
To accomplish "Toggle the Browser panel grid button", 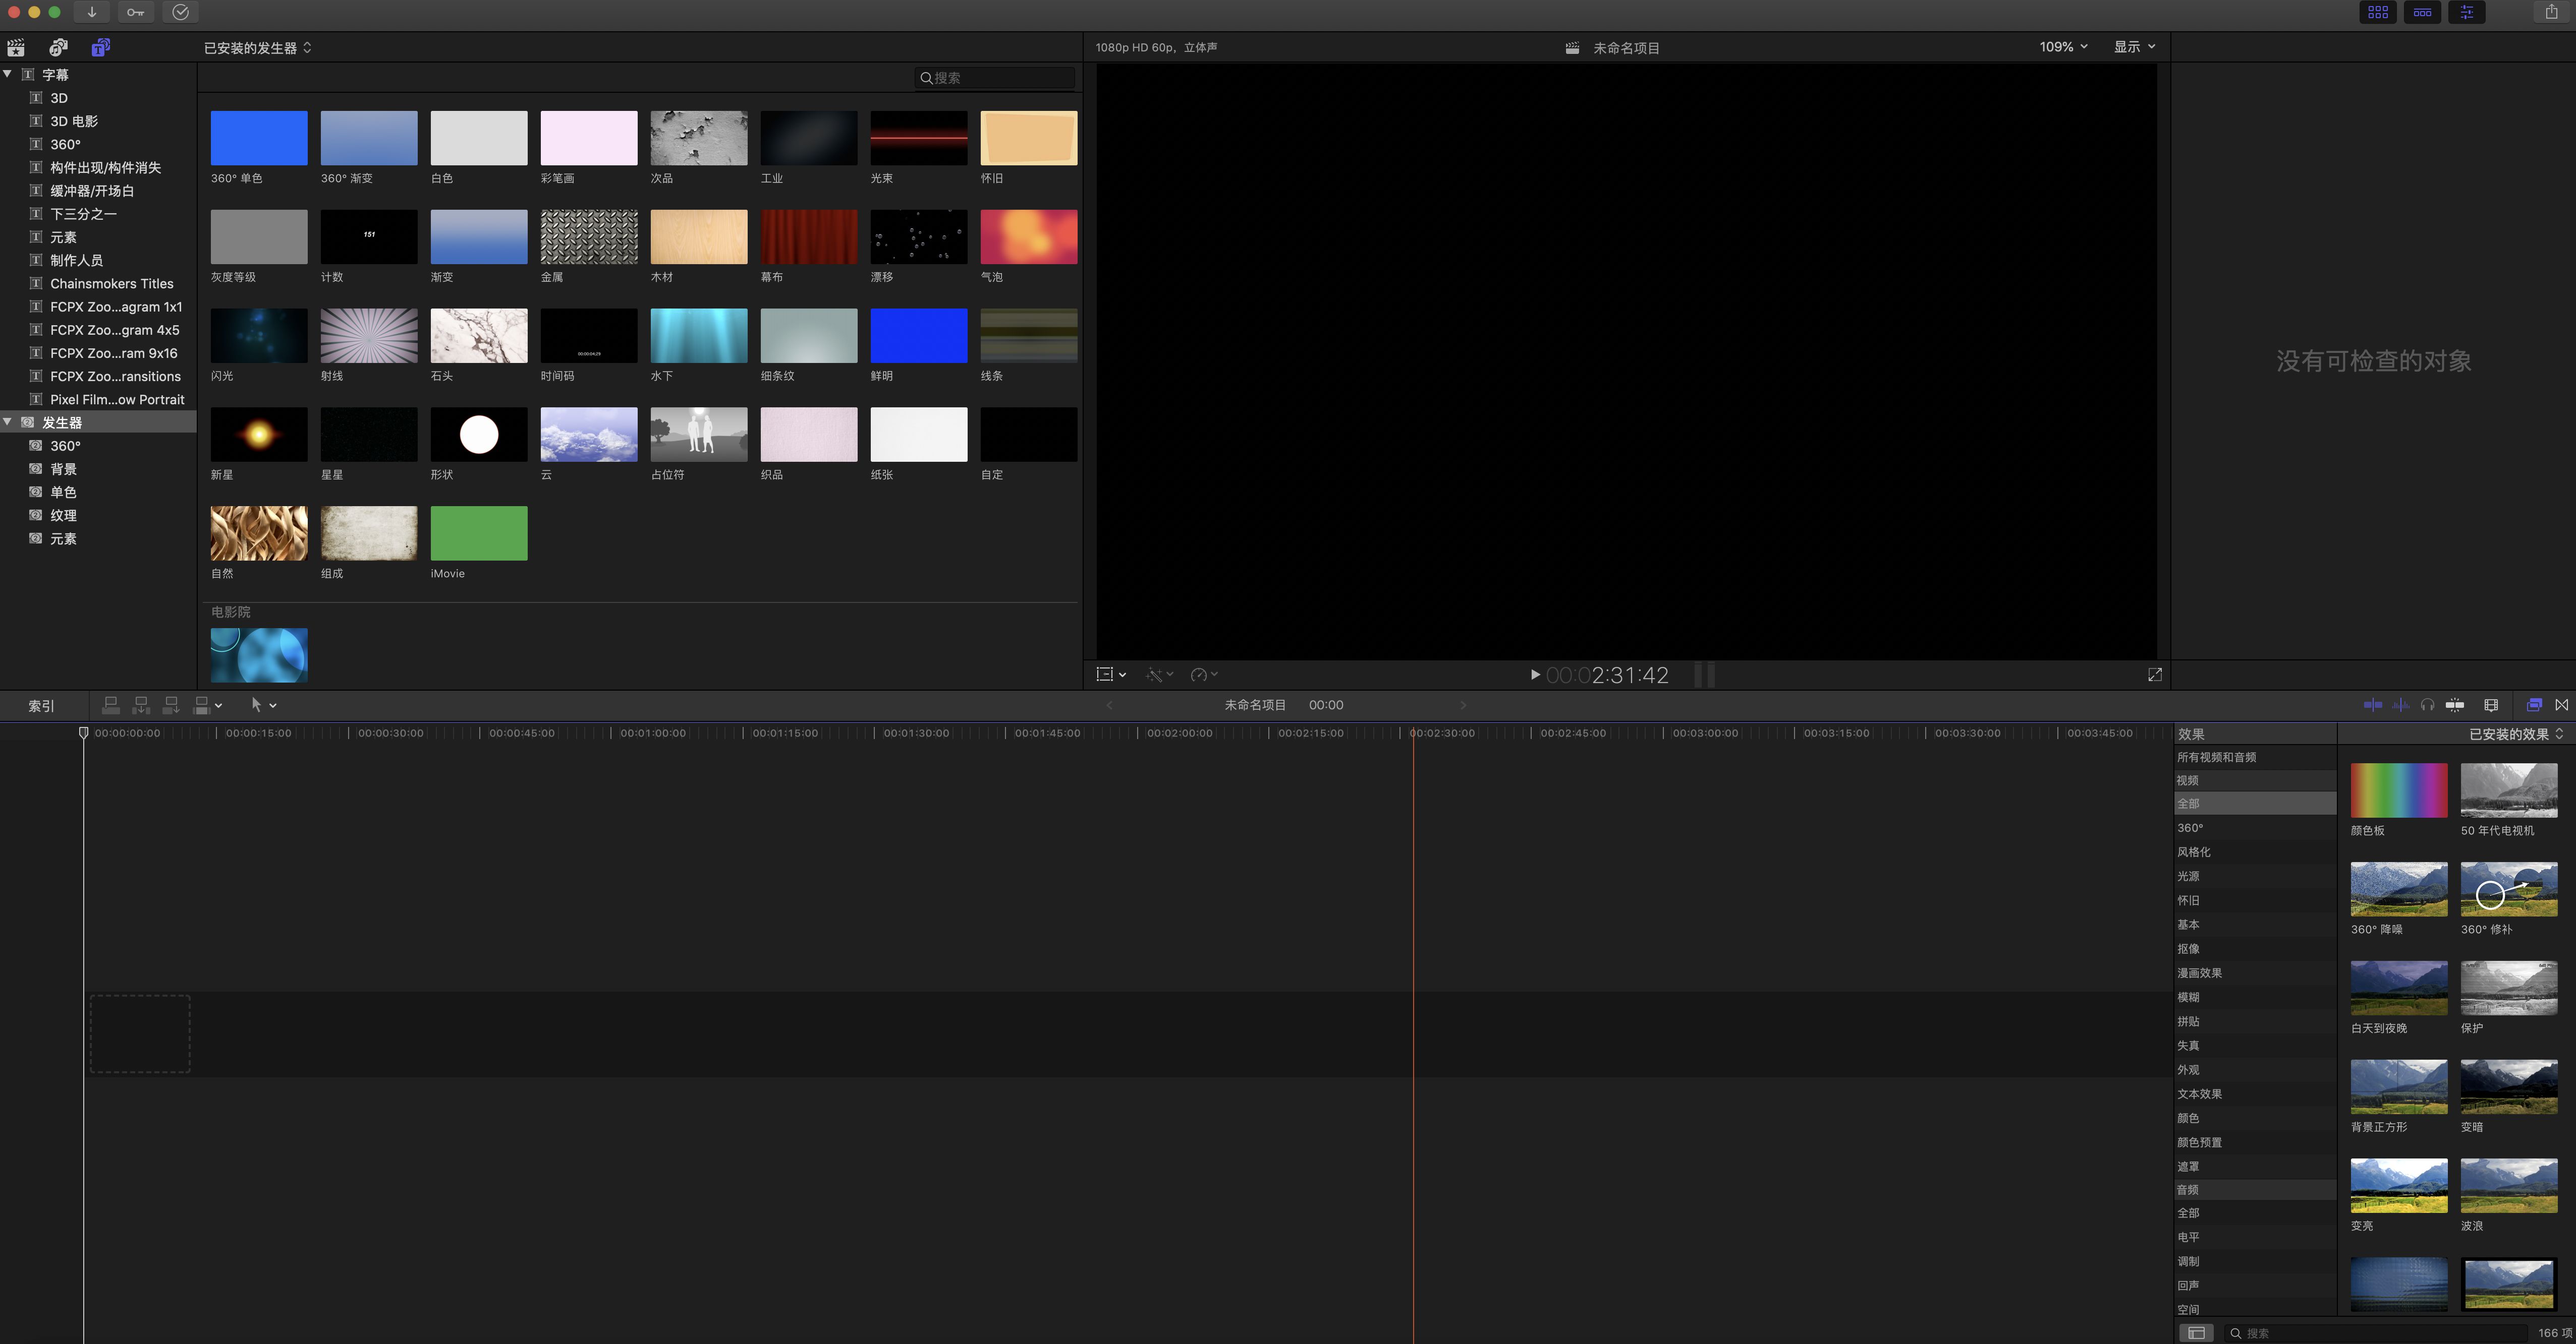I will coord(2378,12).
